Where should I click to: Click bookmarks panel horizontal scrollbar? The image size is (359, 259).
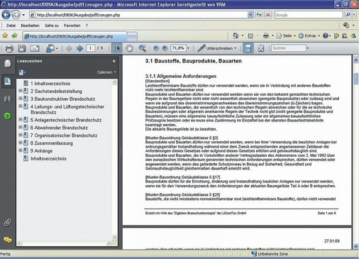pos(65,243)
